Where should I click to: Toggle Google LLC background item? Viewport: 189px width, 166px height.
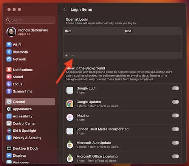(175, 88)
